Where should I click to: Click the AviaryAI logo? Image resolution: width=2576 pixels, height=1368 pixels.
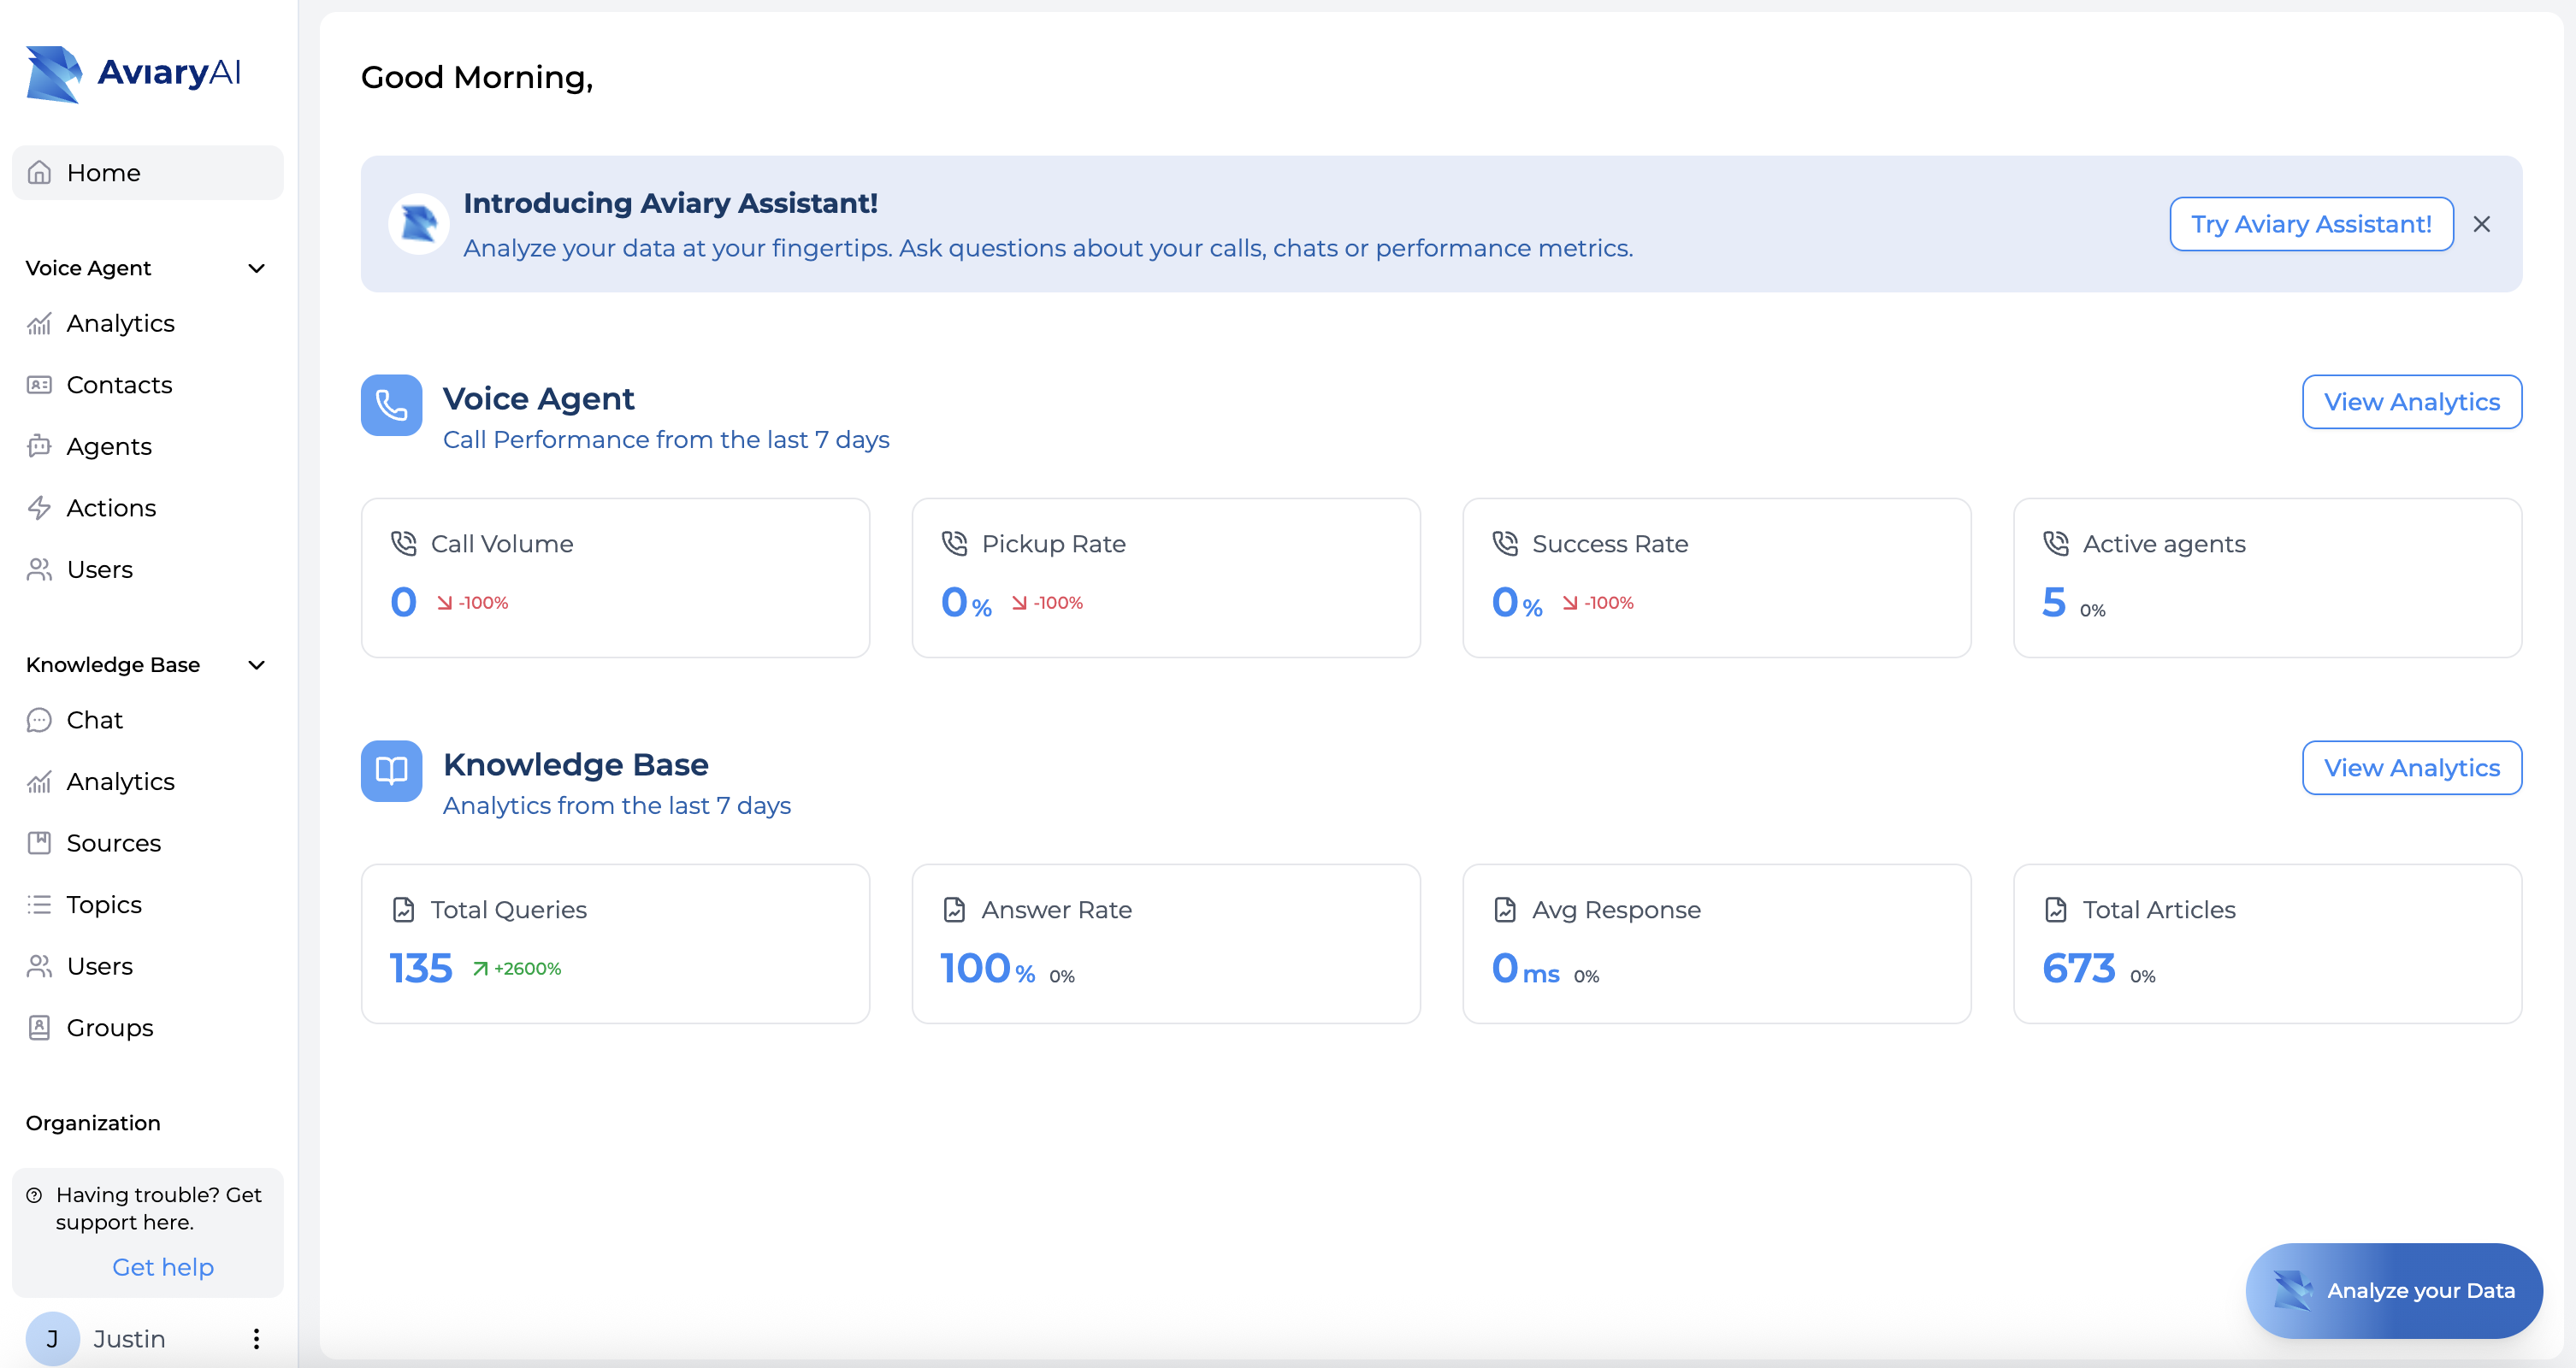point(133,73)
